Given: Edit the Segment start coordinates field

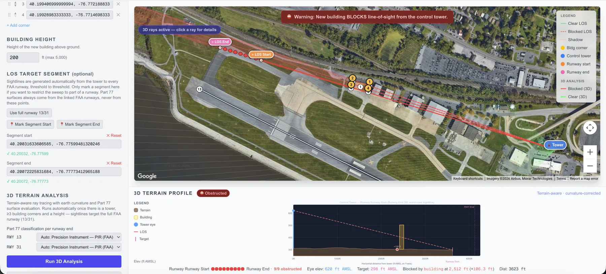Looking at the screenshot, I should 64,144.
